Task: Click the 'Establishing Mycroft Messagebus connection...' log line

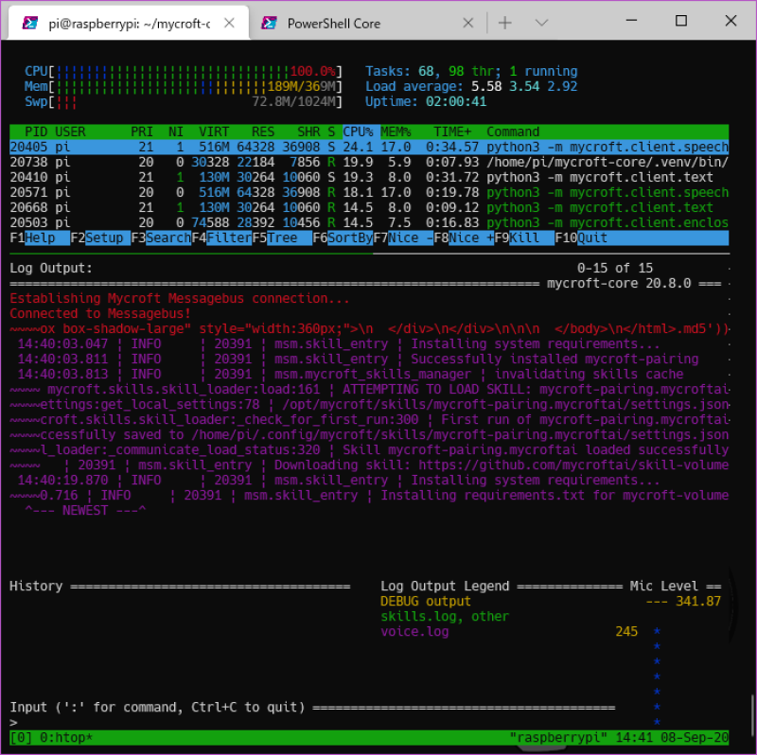Action: click(180, 298)
